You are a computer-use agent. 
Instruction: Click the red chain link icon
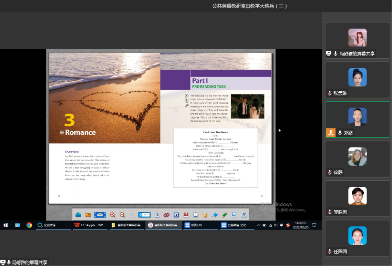tap(166, 215)
